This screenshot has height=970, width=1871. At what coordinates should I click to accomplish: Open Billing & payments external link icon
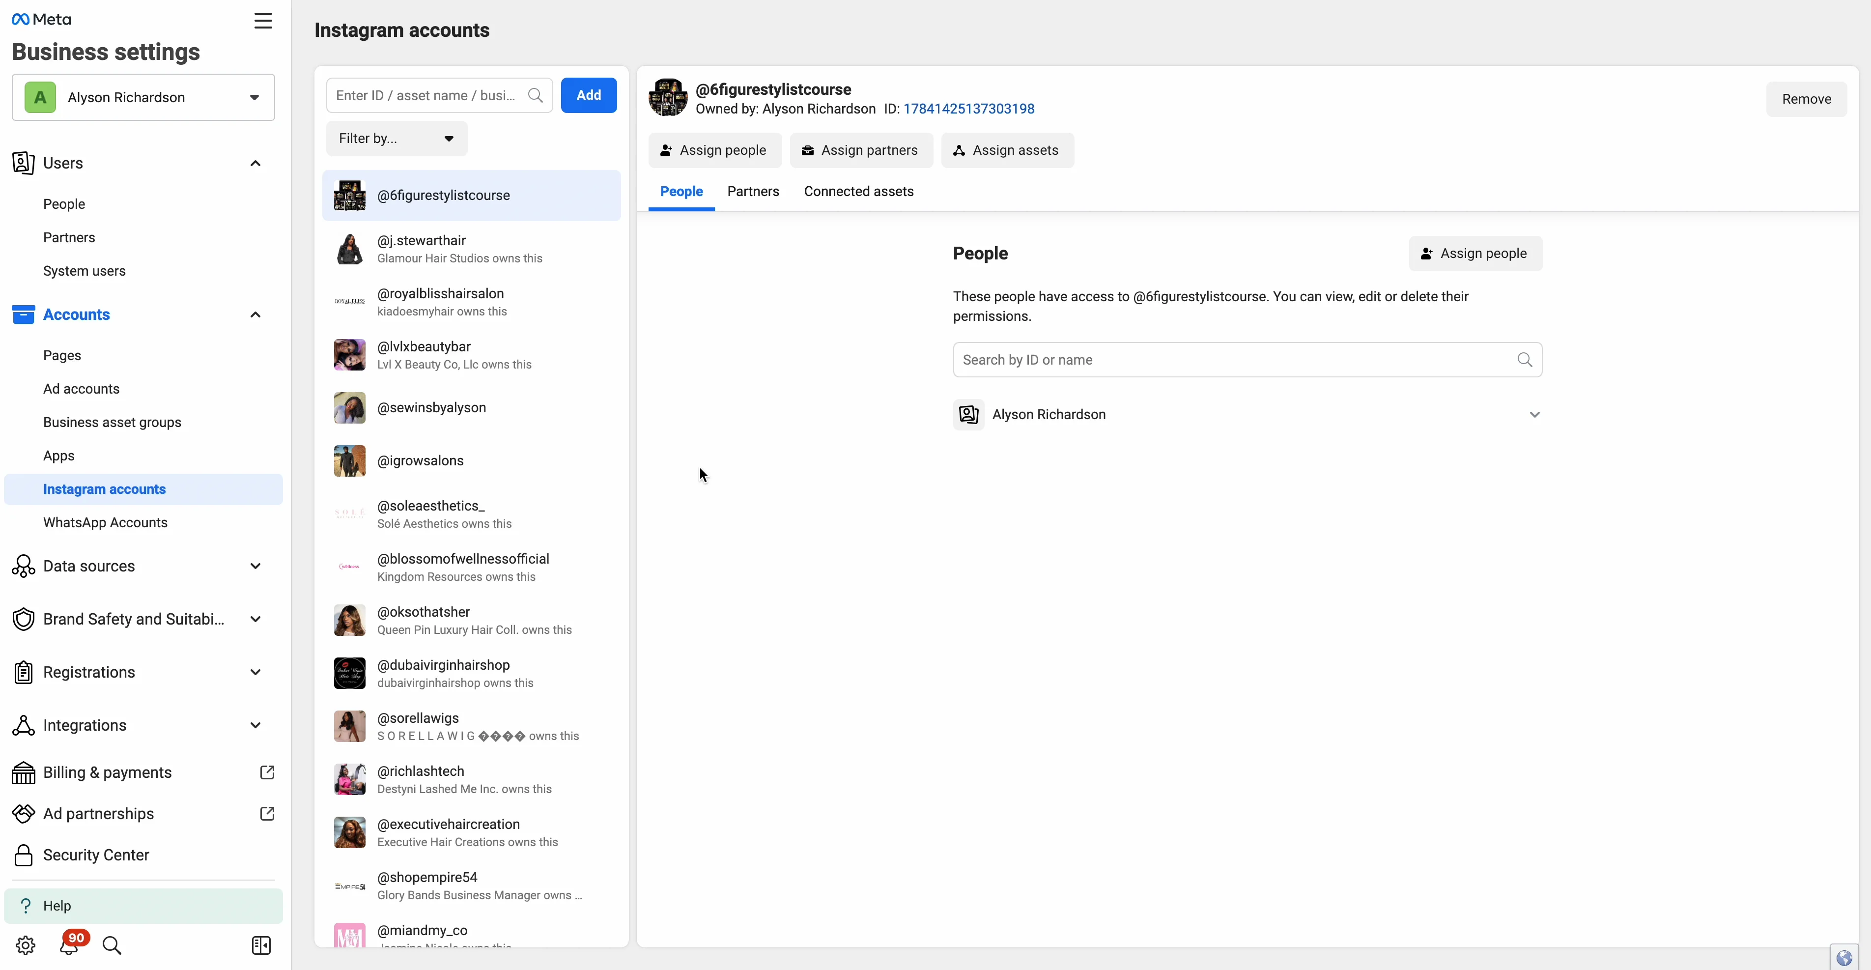[x=267, y=772]
